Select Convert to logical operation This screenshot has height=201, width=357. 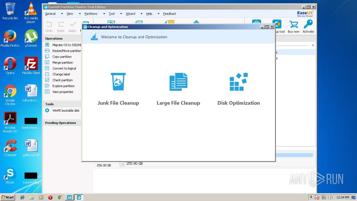click(x=61, y=68)
